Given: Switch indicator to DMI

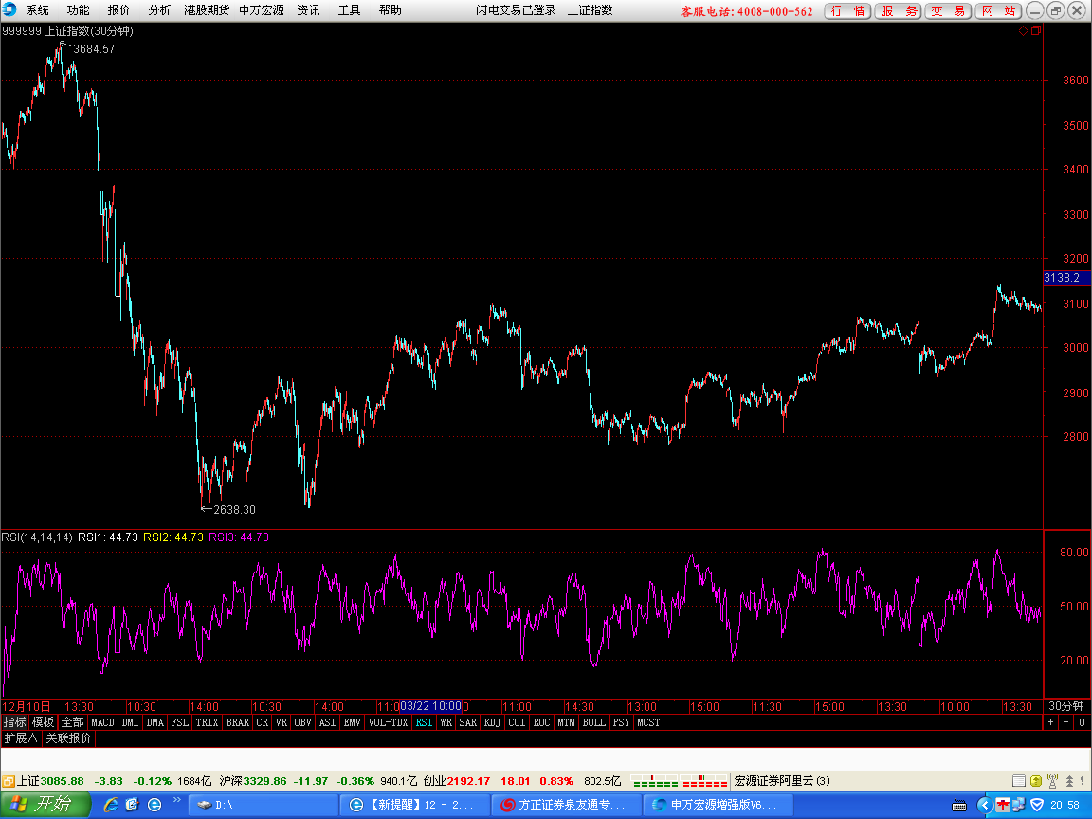Looking at the screenshot, I should (x=130, y=722).
